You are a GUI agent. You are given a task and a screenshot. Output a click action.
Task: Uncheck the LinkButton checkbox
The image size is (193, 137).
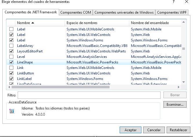[x=11, y=73]
